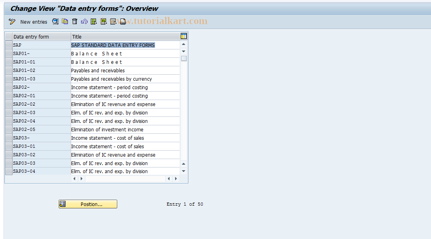
Task: Click Income statement cost of sales for SAP03-01
Action: [125, 146]
